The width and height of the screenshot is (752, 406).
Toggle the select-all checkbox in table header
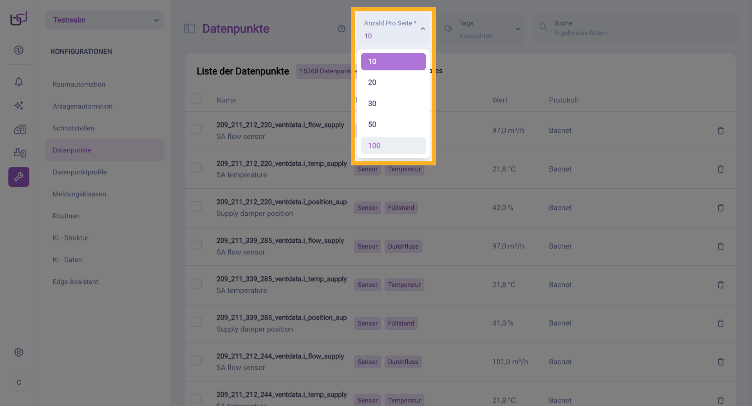click(197, 99)
